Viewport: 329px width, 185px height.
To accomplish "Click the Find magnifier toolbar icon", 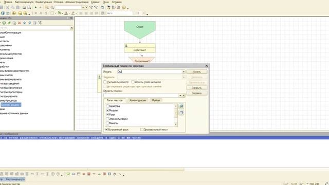I will point(52,8).
